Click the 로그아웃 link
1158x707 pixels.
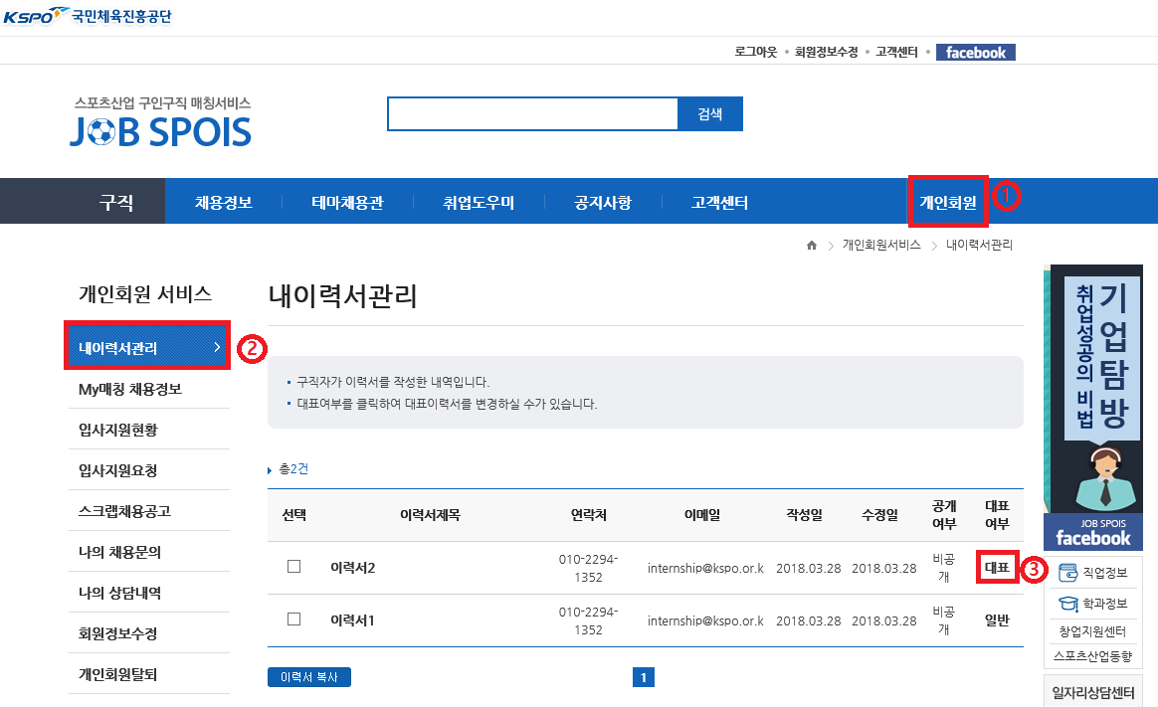(755, 53)
